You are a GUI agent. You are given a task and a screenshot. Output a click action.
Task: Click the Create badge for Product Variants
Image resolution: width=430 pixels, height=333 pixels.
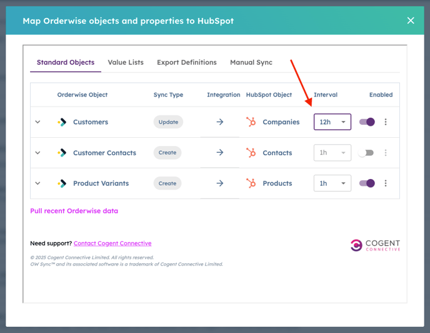click(x=167, y=183)
